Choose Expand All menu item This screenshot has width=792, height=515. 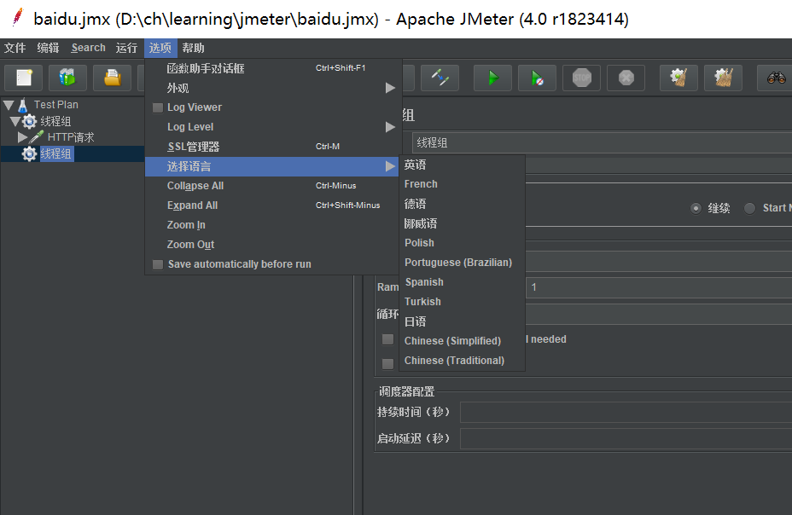coord(273,205)
